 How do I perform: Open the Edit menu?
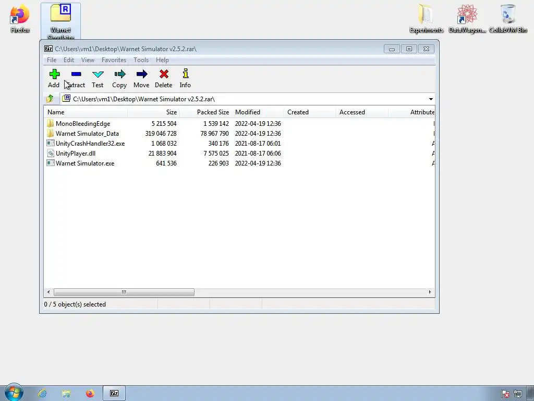tap(69, 60)
